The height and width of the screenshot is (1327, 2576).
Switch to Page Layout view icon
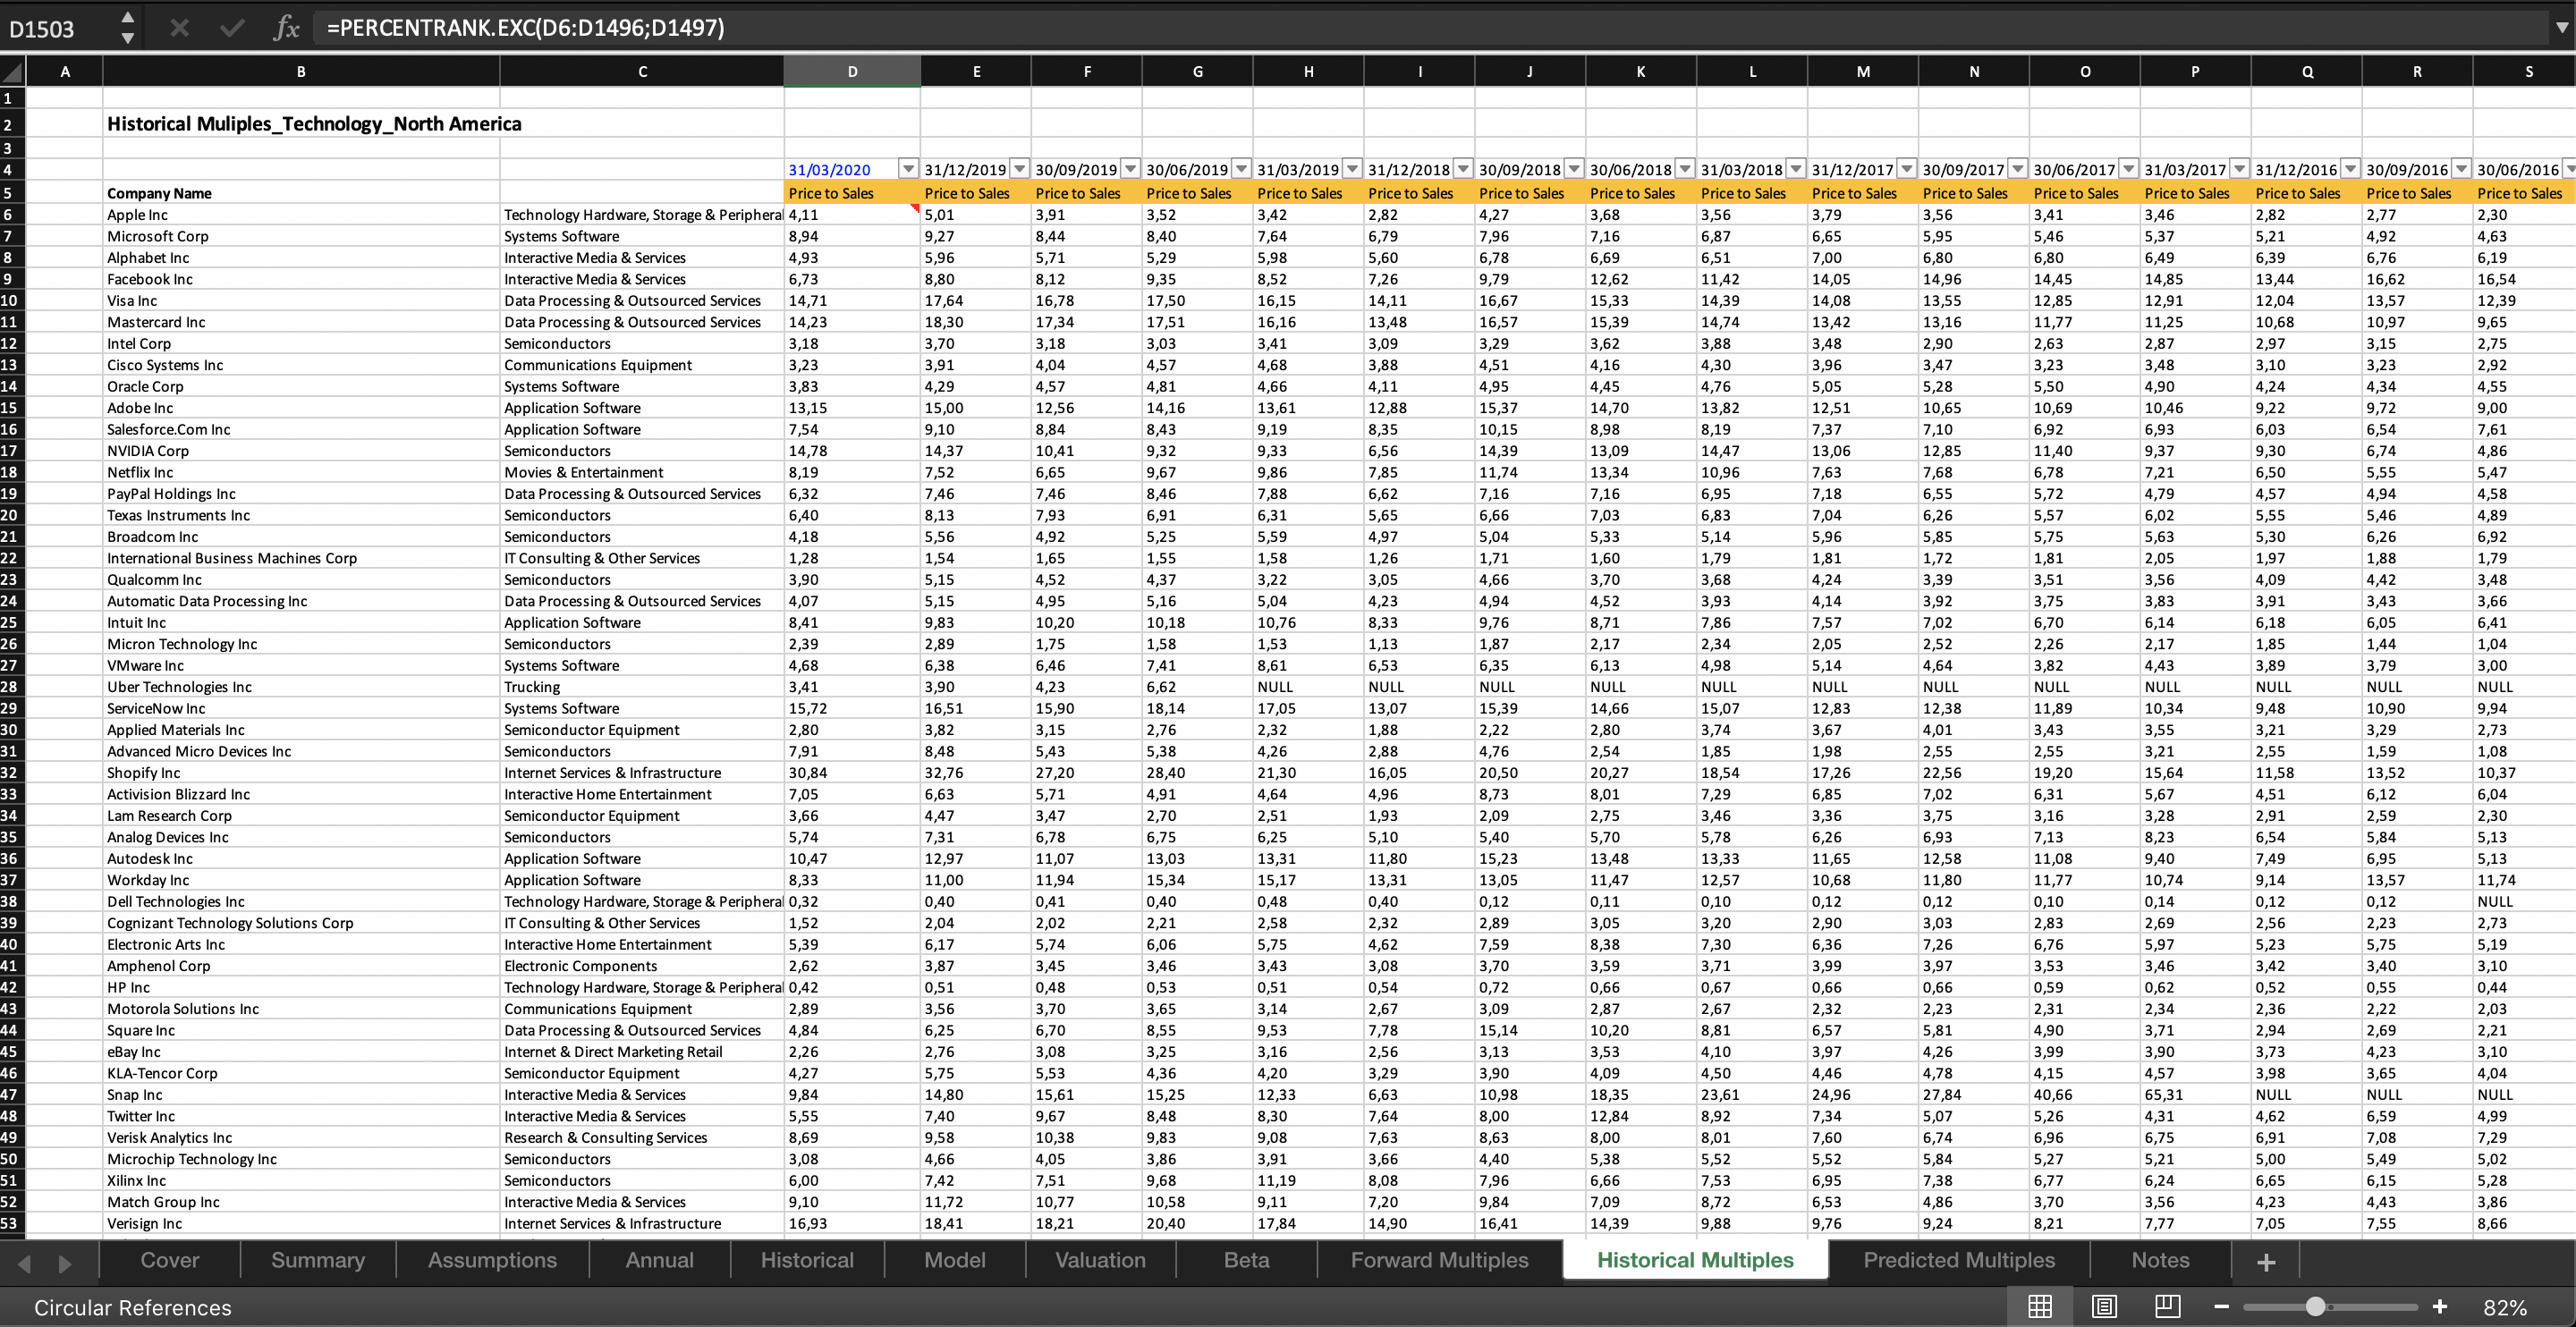coord(2104,1306)
